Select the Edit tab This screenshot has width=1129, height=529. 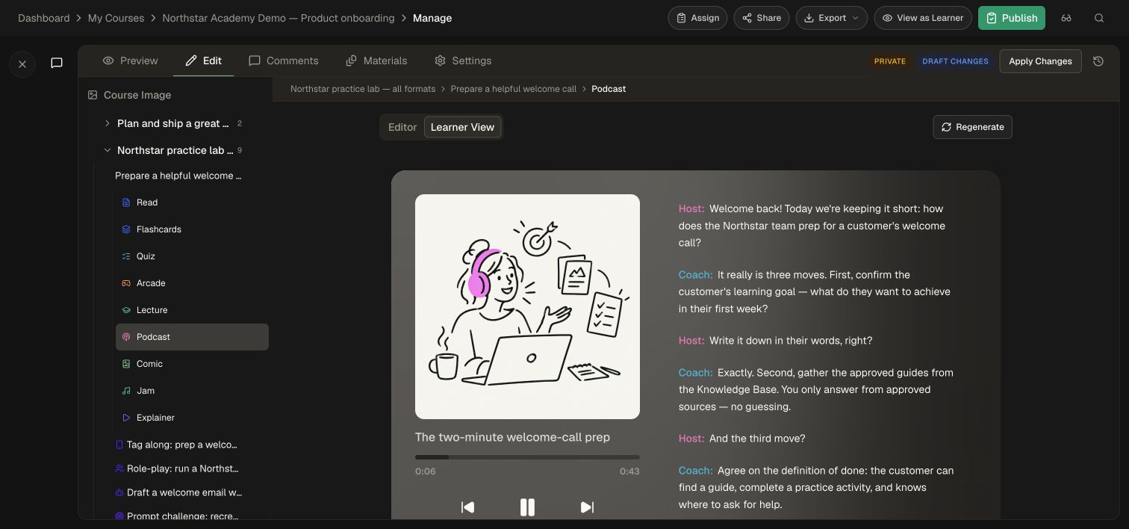pyautogui.click(x=203, y=61)
